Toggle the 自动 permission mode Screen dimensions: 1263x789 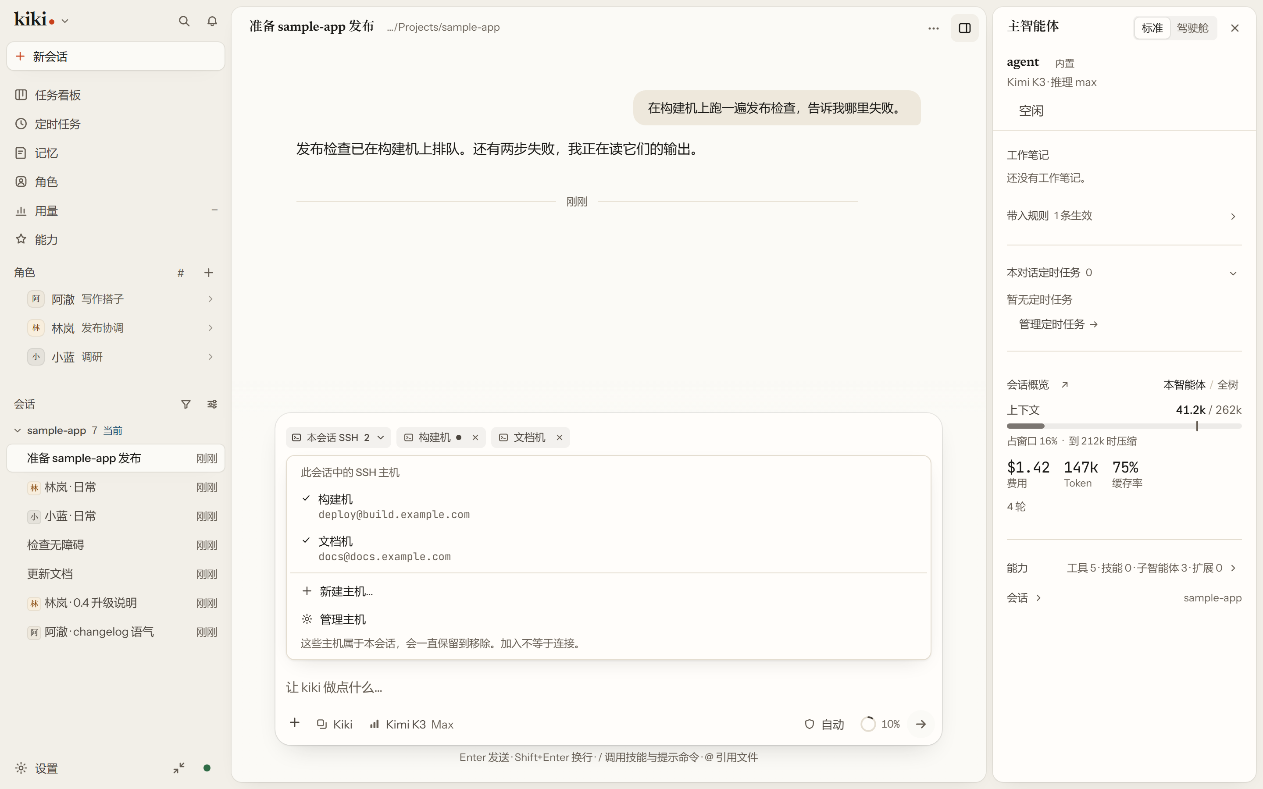(824, 724)
